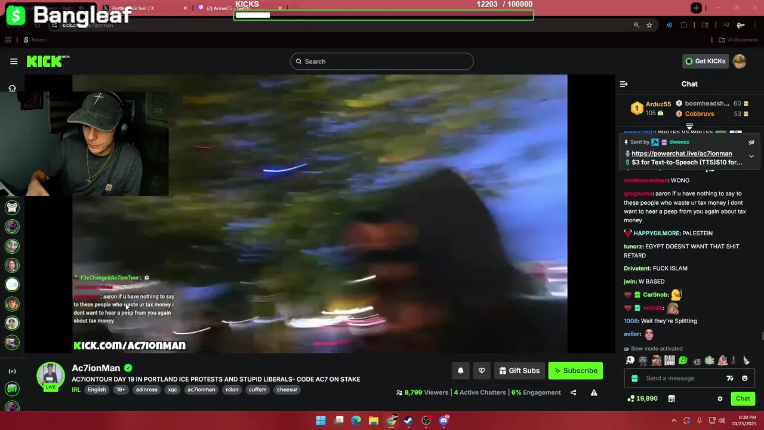Open user profile avatar top right
The image size is (764, 430).
tap(740, 62)
